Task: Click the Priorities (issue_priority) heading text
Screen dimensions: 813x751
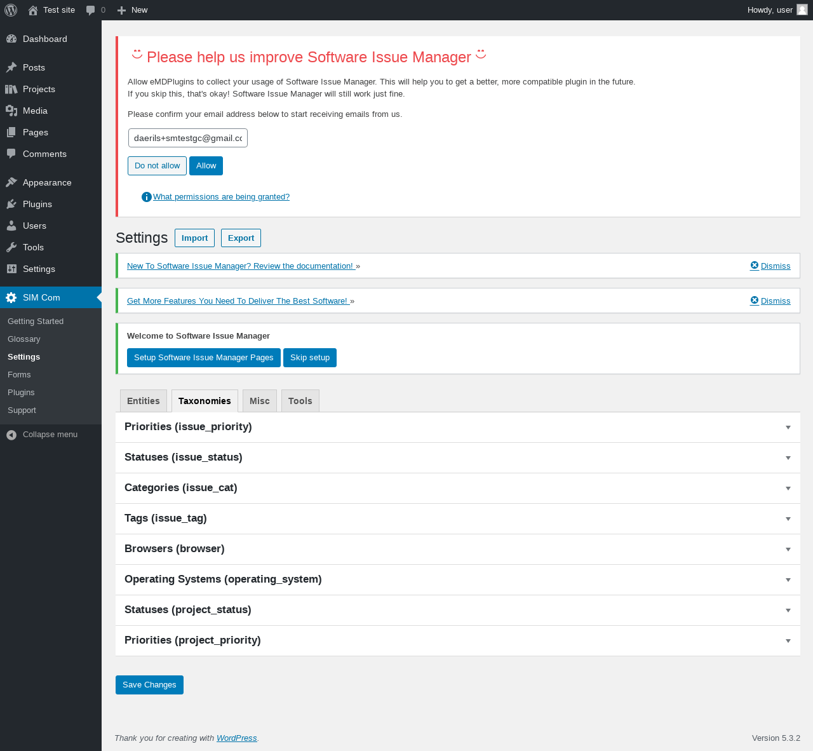Action: (x=188, y=427)
